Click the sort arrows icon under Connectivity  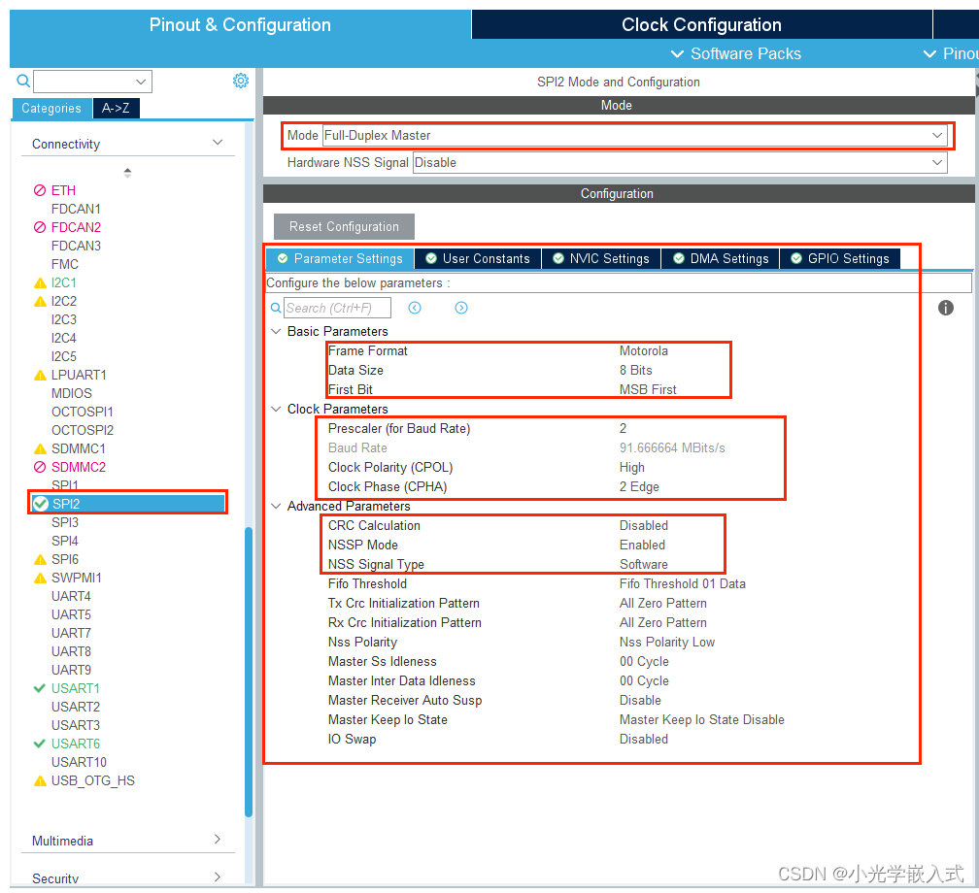127,173
